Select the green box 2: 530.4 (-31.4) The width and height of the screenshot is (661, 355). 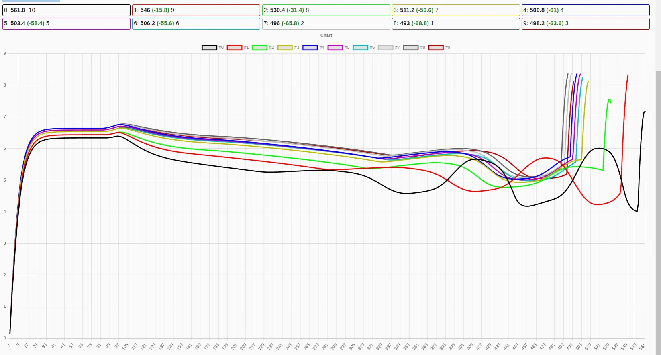pos(326,10)
